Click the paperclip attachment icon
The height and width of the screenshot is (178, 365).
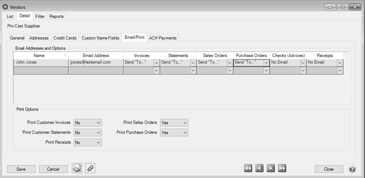[90, 168]
